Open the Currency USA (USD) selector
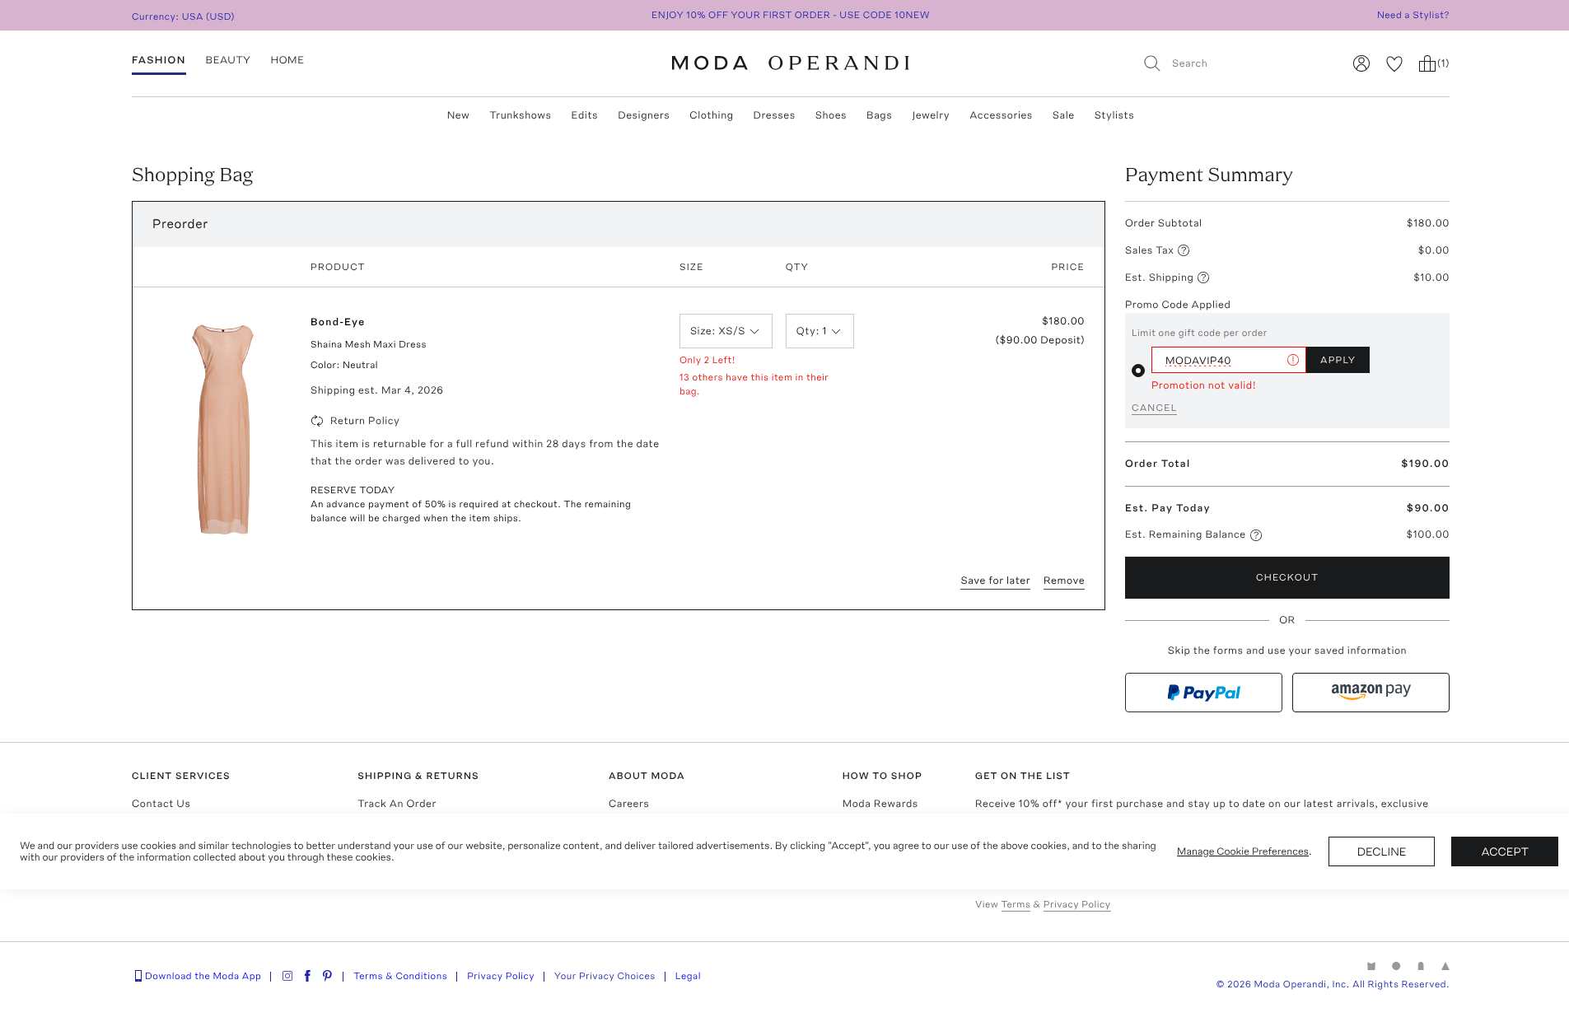Image resolution: width=1569 pixels, height=1017 pixels. (183, 16)
